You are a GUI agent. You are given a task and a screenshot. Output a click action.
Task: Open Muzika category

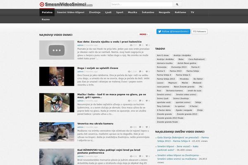point(132,12)
